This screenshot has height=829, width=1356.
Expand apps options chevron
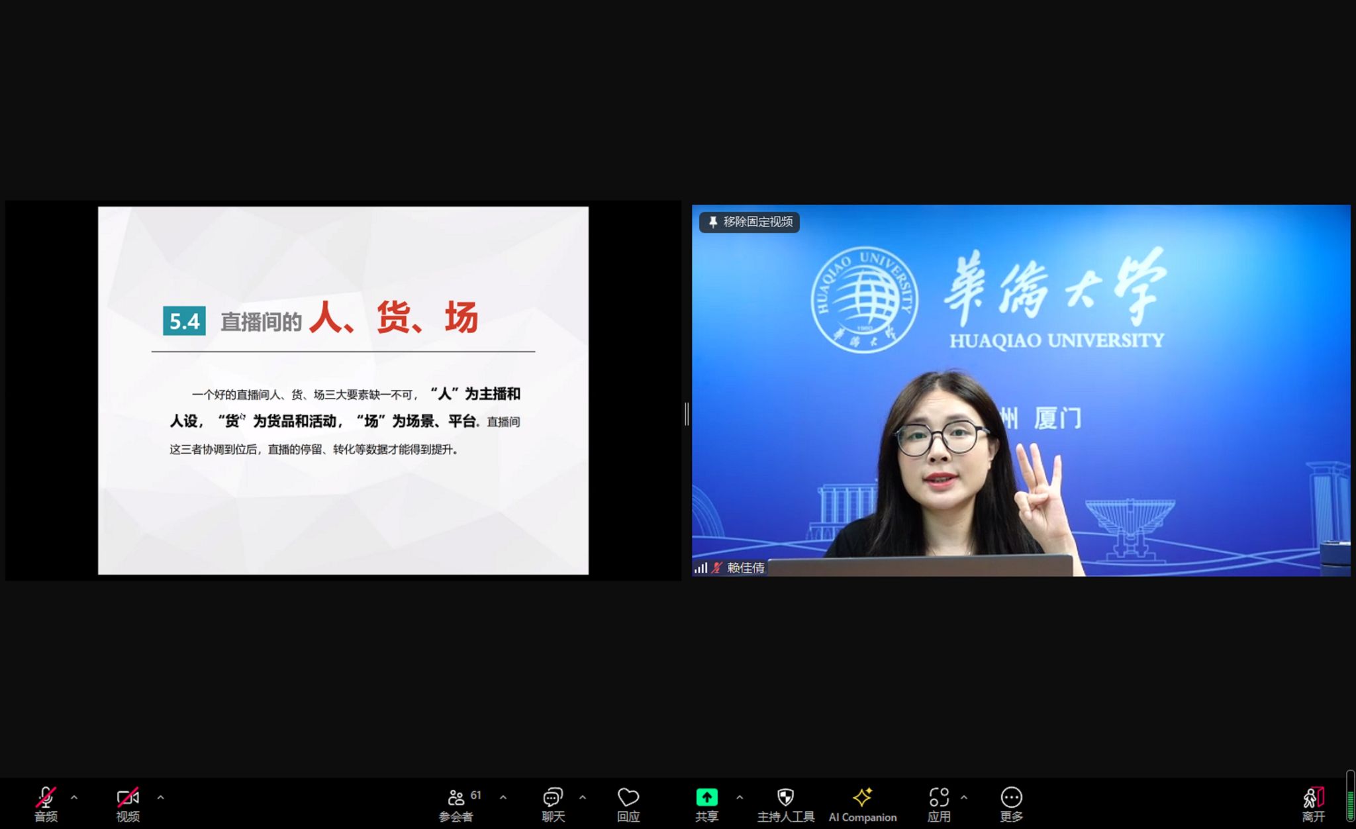coord(964,797)
